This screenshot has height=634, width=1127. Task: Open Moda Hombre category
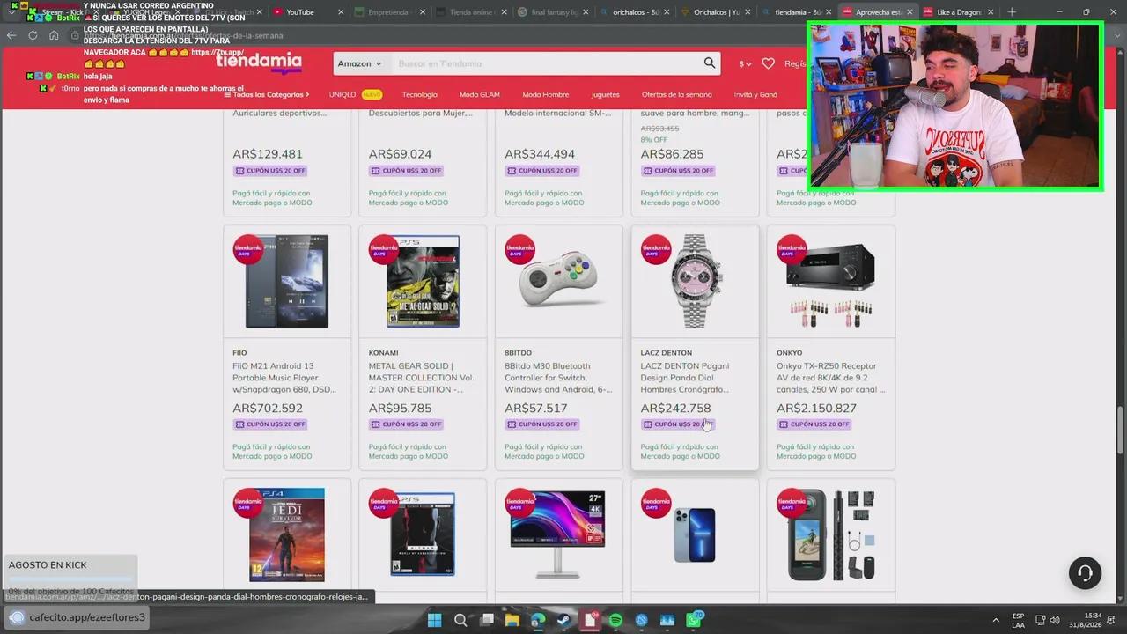coord(546,94)
